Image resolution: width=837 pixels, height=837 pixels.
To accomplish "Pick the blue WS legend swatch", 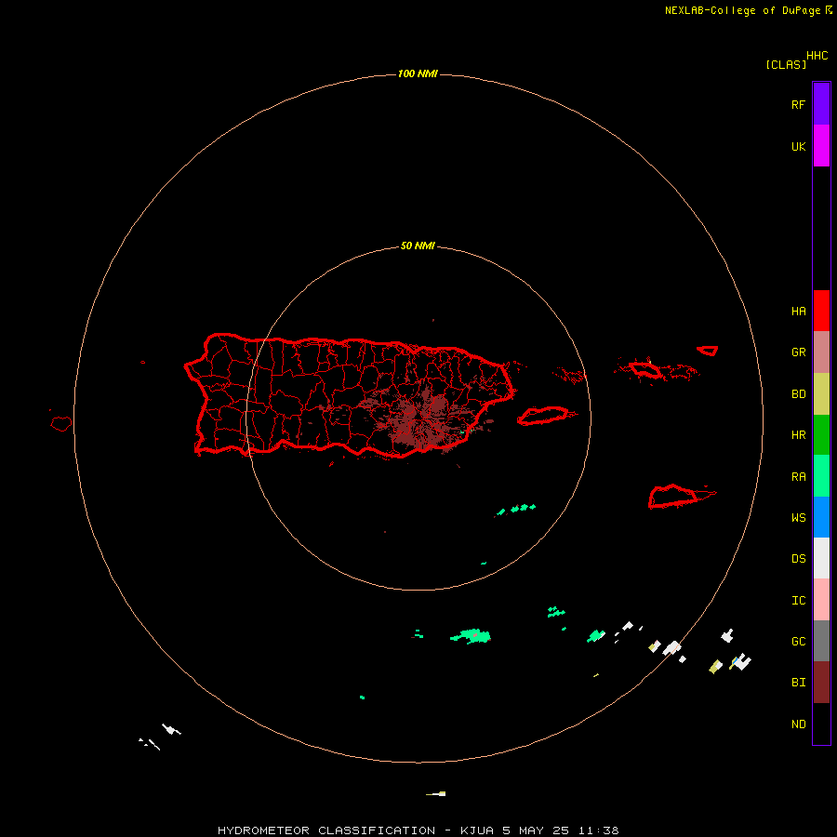I will (x=821, y=517).
